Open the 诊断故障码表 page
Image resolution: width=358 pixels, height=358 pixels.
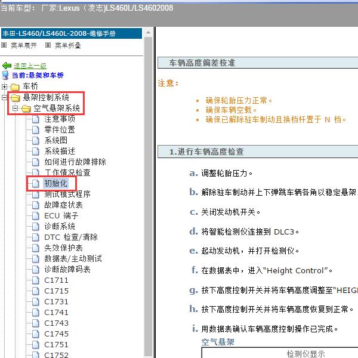pyautogui.click(x=67, y=270)
